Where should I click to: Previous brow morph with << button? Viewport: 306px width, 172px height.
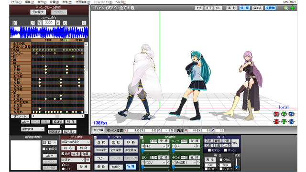143,162
